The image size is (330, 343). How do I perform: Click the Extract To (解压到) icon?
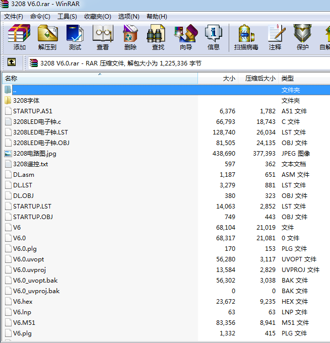[x=47, y=33]
